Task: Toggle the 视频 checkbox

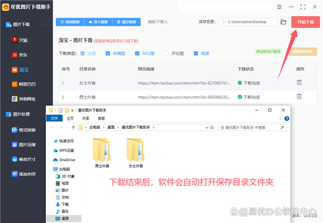Action: (196, 53)
